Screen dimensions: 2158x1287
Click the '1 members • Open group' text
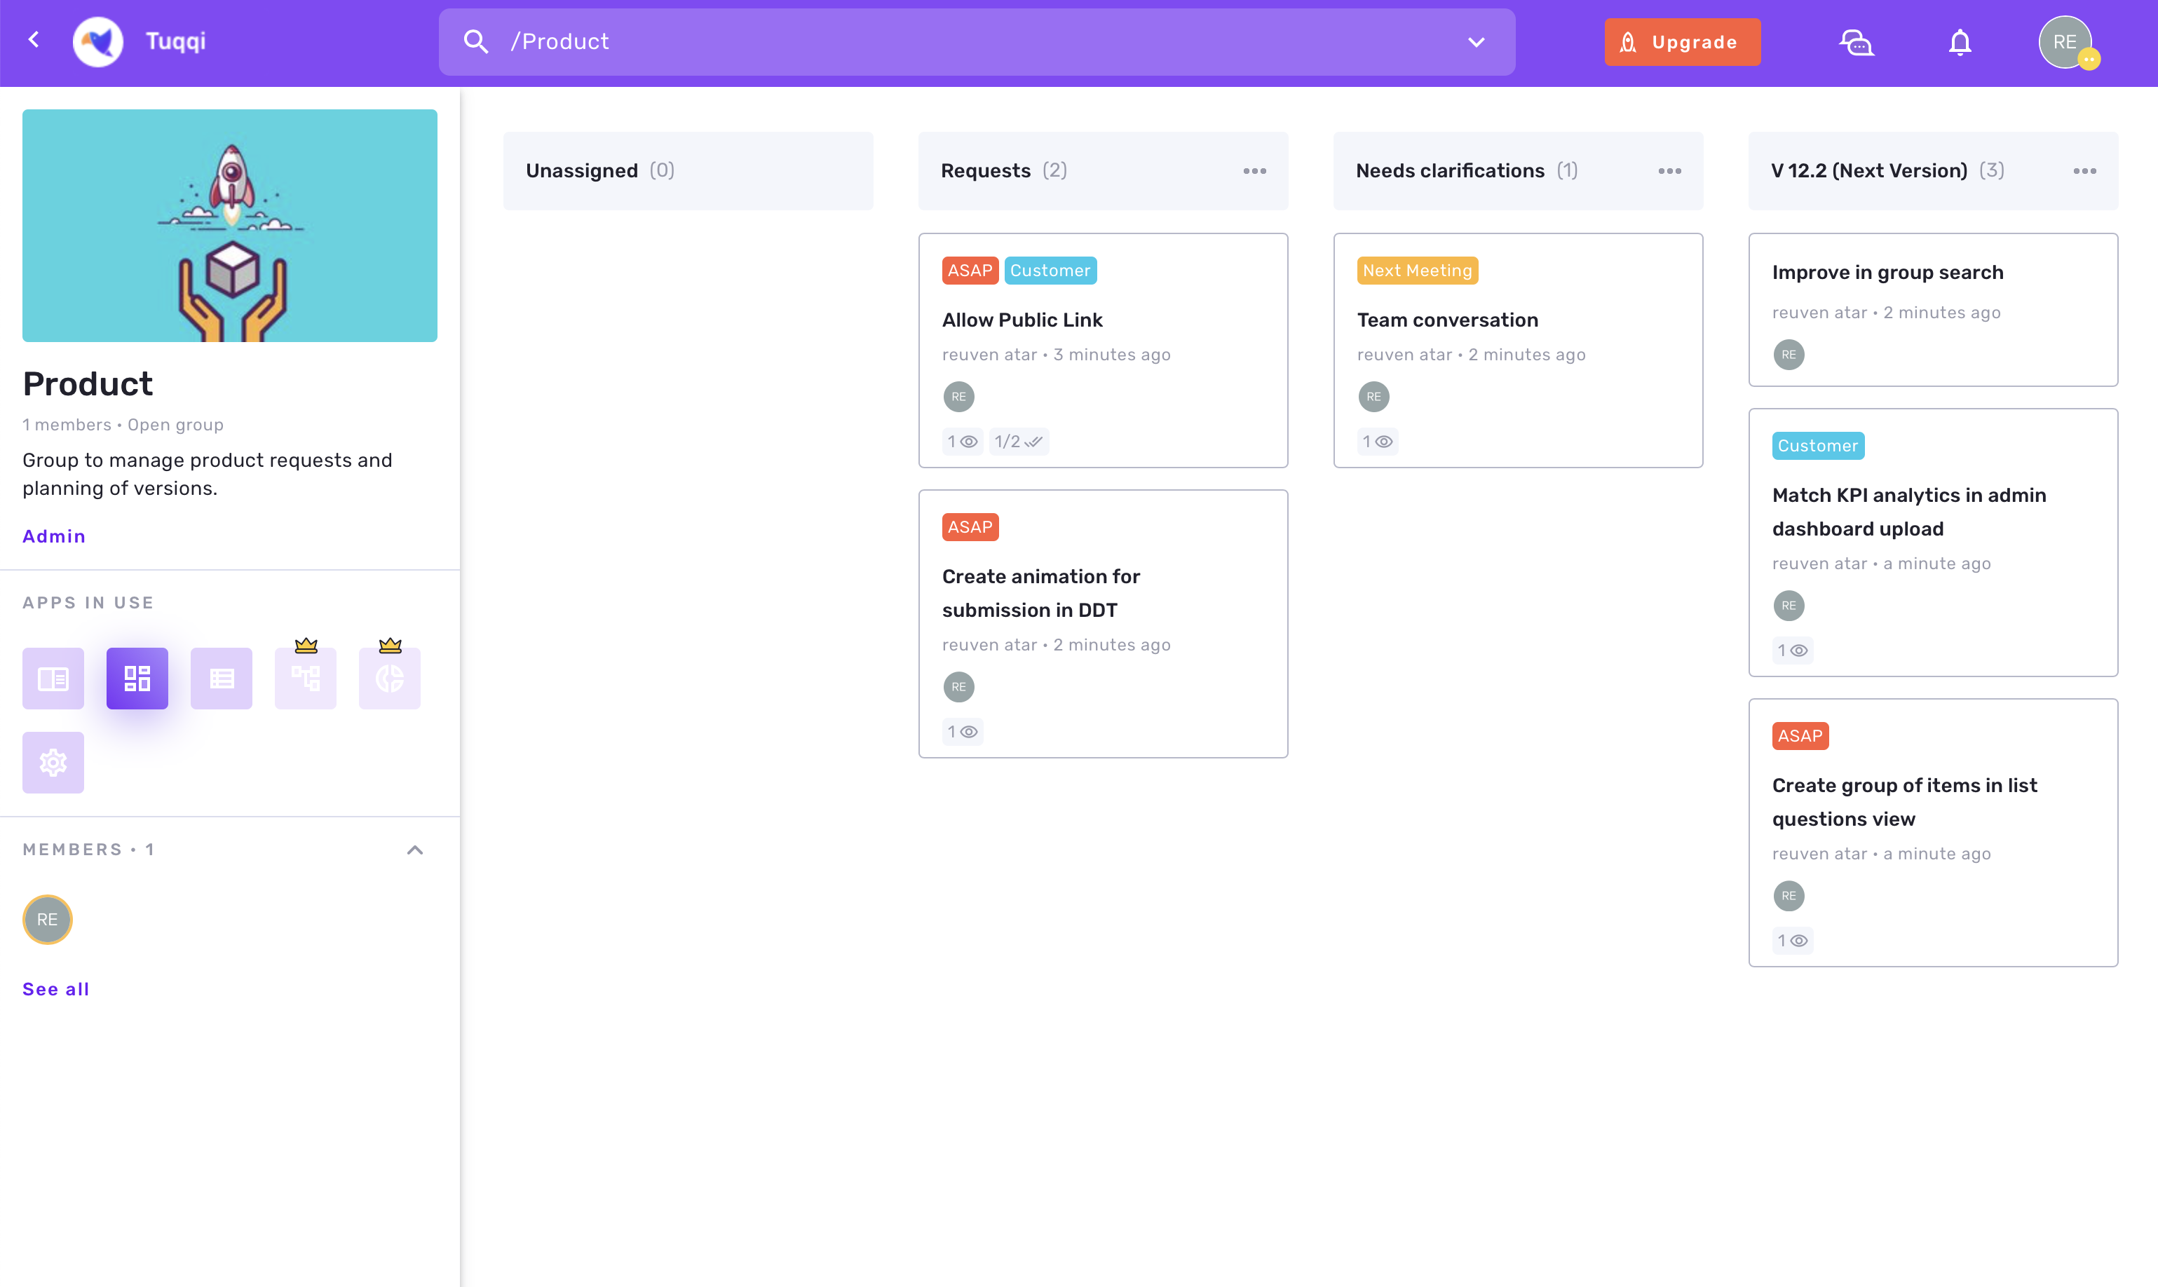(x=123, y=425)
